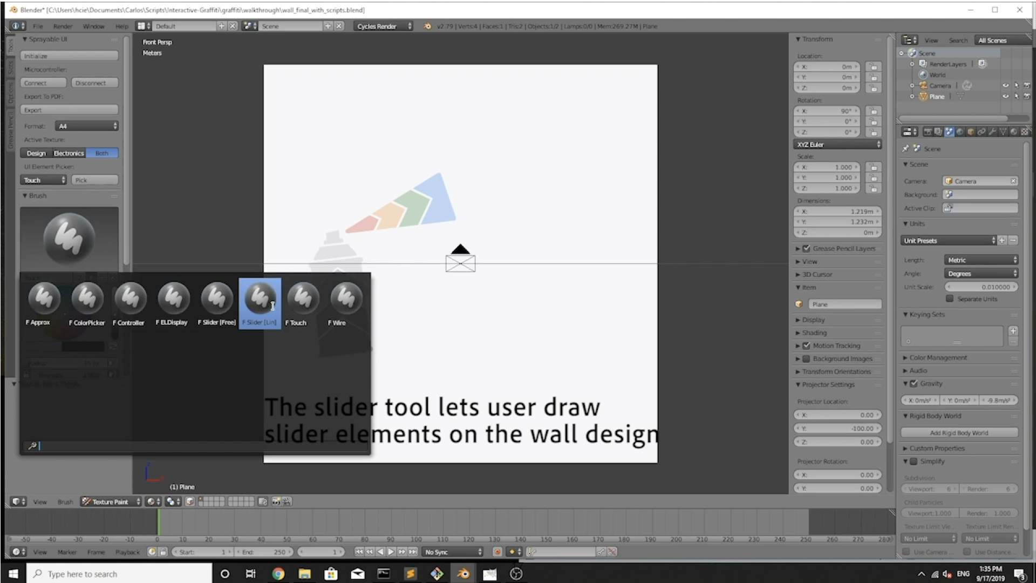
Task: Open File Explorer from the taskbar
Action: [x=304, y=574]
